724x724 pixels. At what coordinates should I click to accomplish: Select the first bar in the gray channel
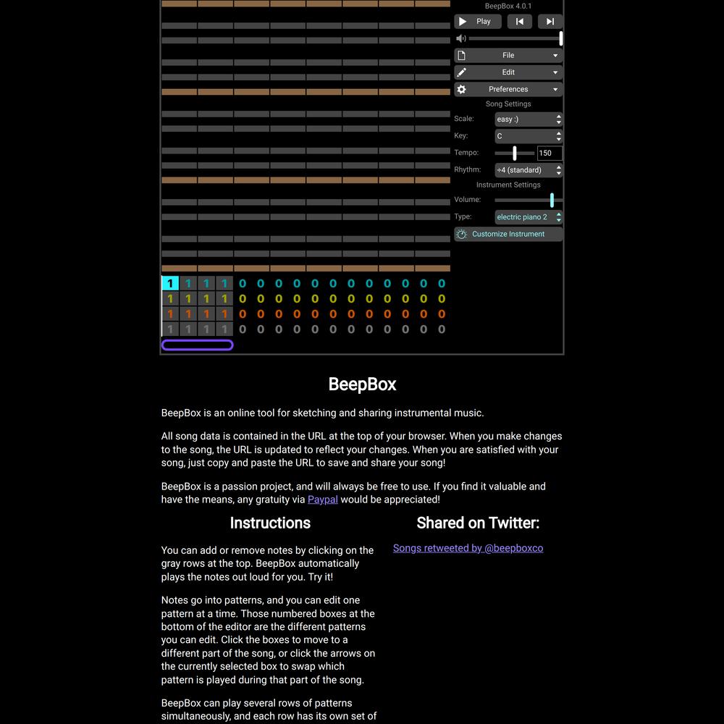point(170,329)
